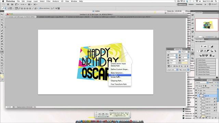
Task: Click the Vibrance adjustment icon
Action: 198,51
